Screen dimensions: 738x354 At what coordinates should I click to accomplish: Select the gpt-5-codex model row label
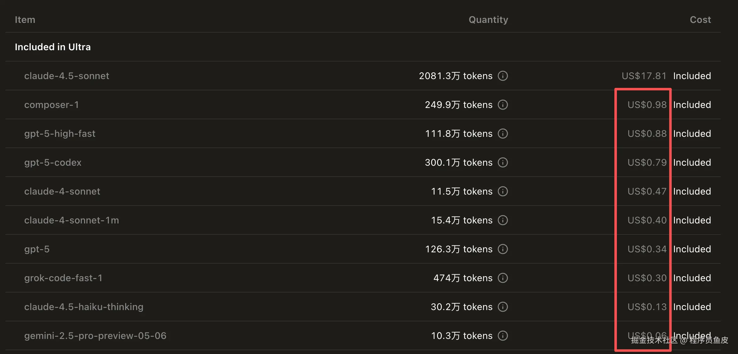pos(53,163)
